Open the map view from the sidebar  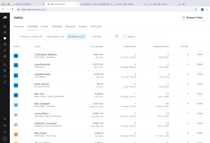5,27
